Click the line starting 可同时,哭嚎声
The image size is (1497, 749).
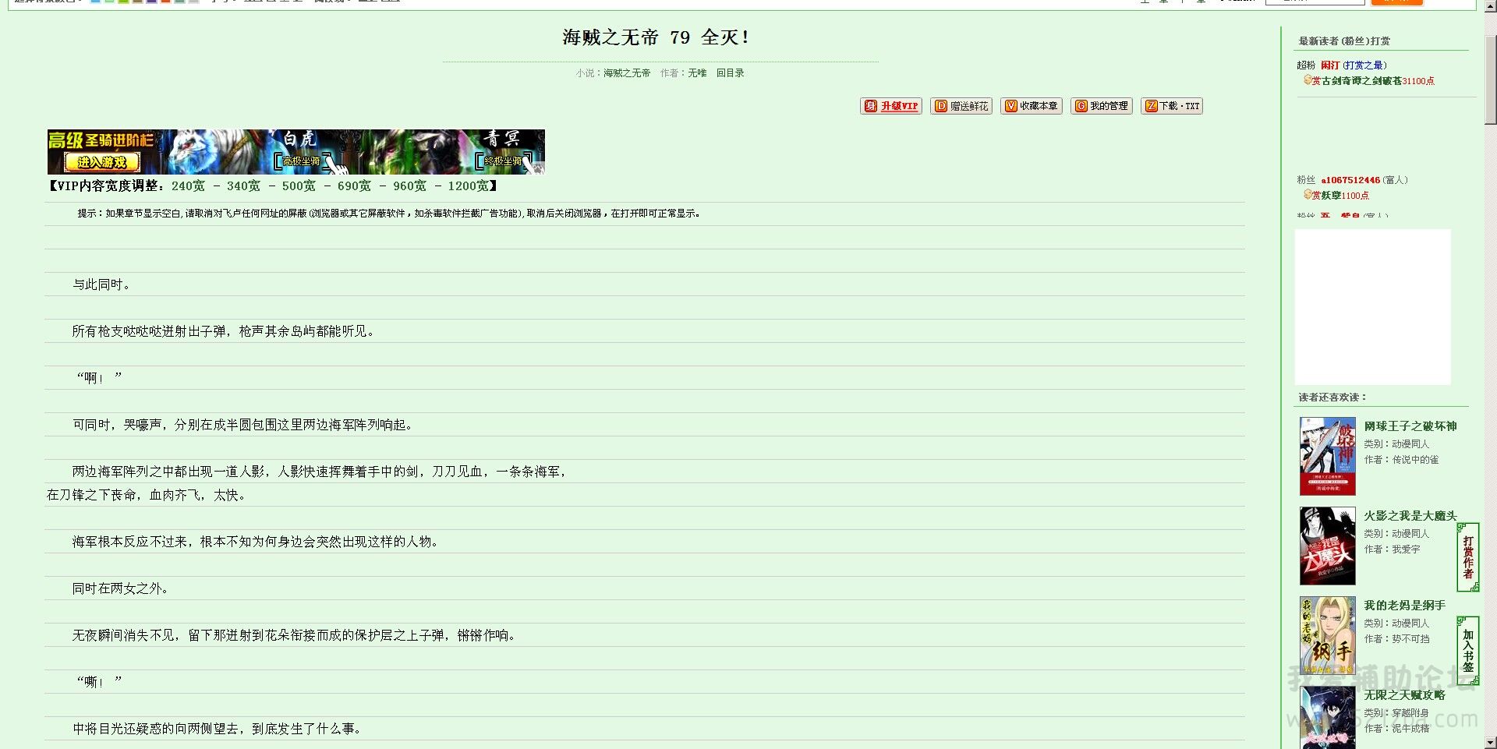pos(242,426)
